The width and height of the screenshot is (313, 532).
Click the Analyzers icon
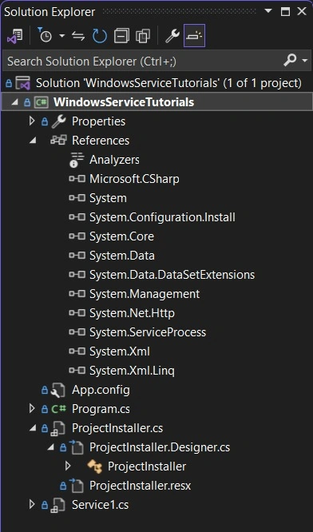pyautogui.click(x=77, y=160)
